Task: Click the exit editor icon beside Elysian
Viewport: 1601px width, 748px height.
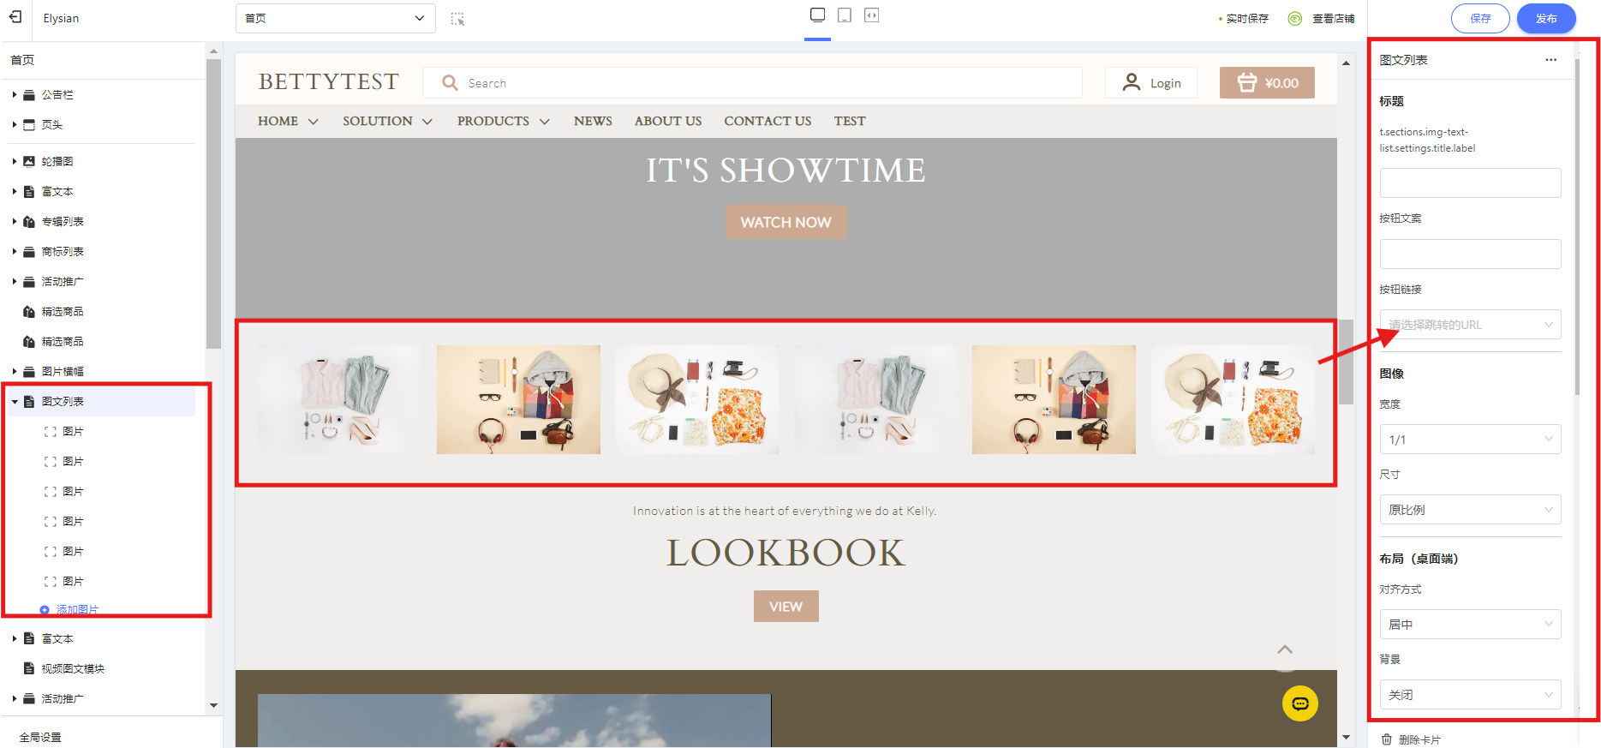Action: coord(15,17)
